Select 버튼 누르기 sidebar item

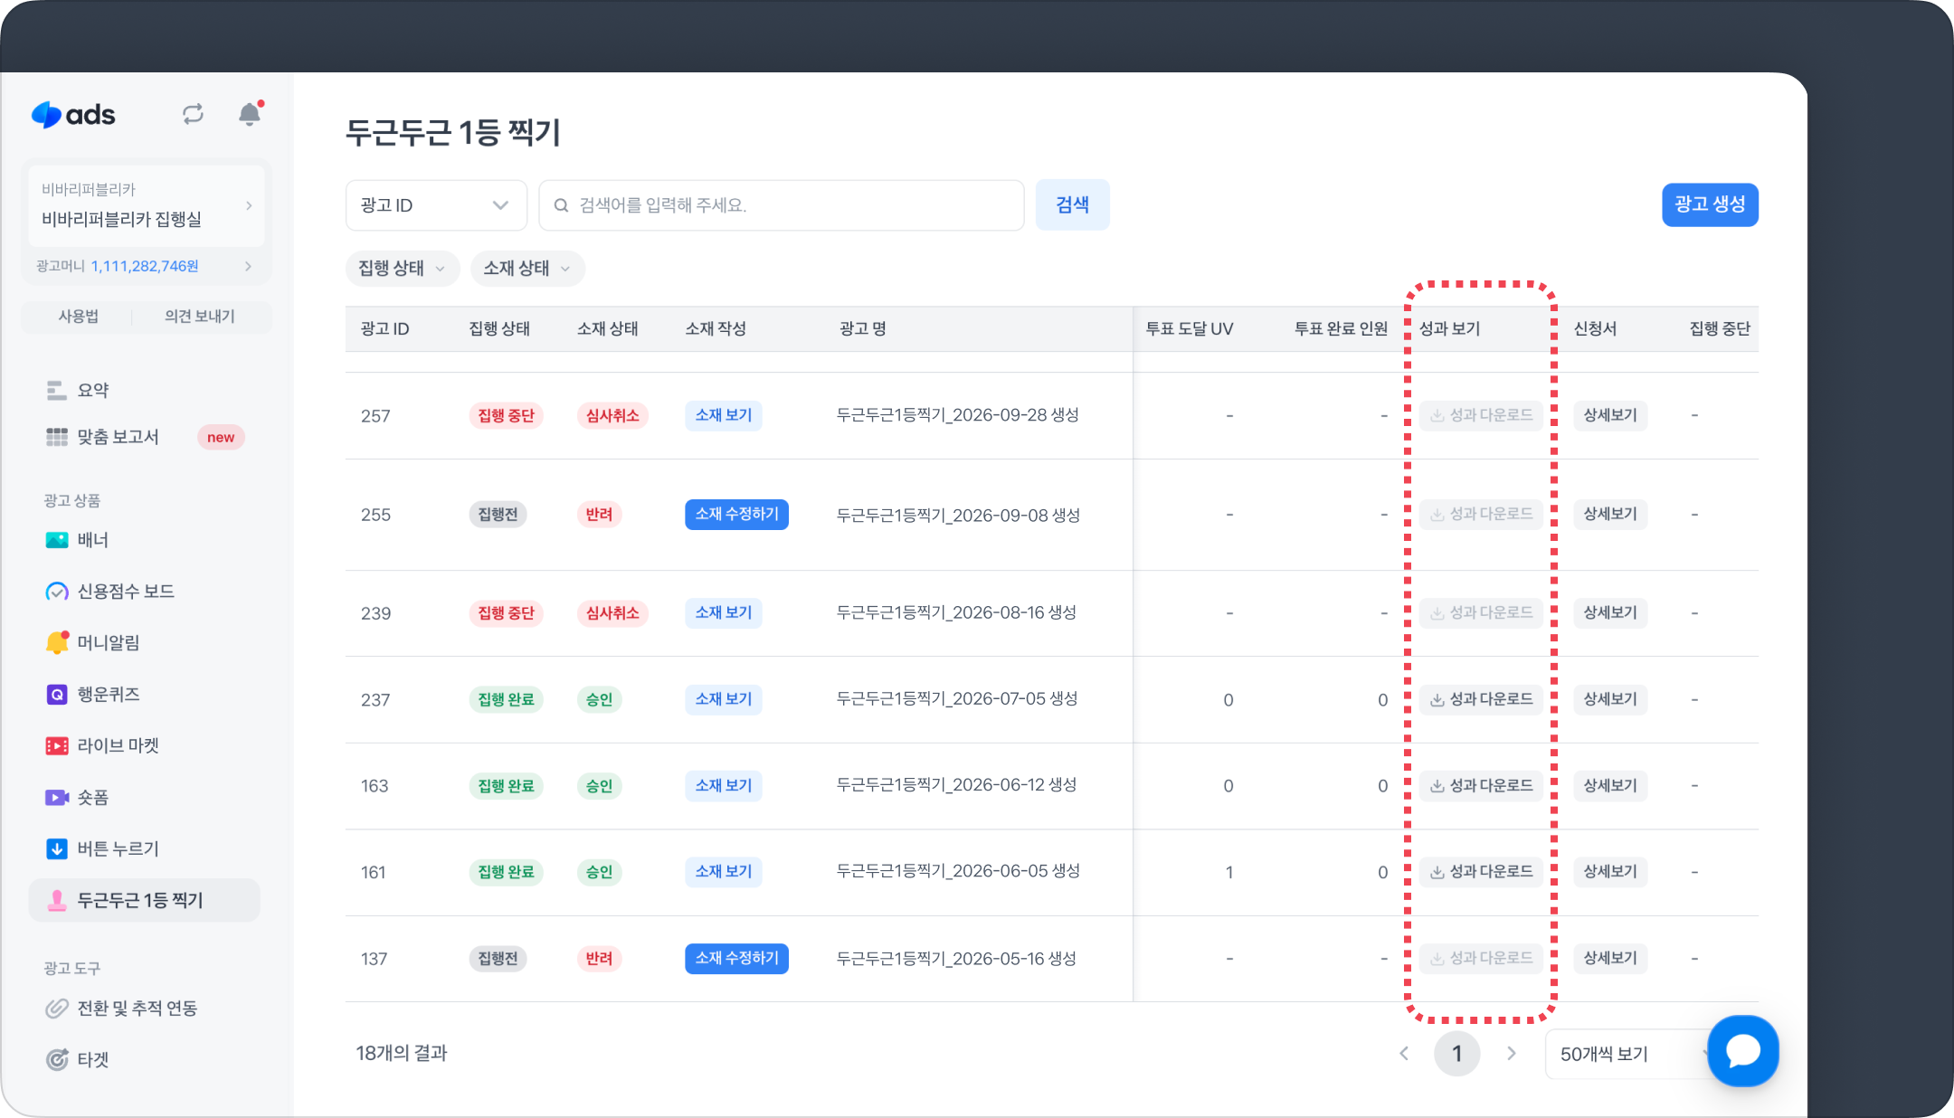pyautogui.click(x=118, y=849)
